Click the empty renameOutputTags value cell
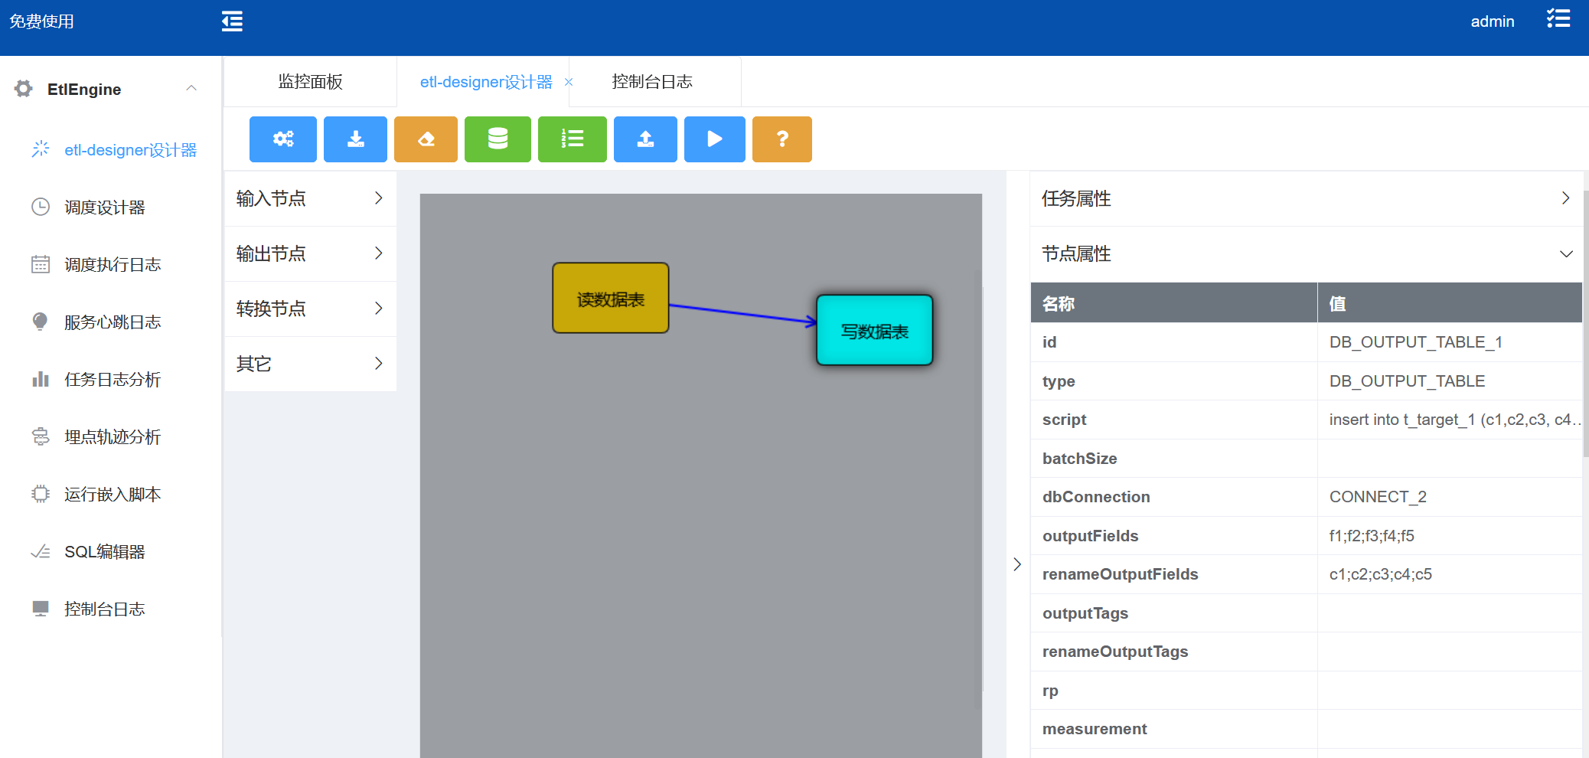The width and height of the screenshot is (1589, 758). pyautogui.click(x=1450, y=652)
